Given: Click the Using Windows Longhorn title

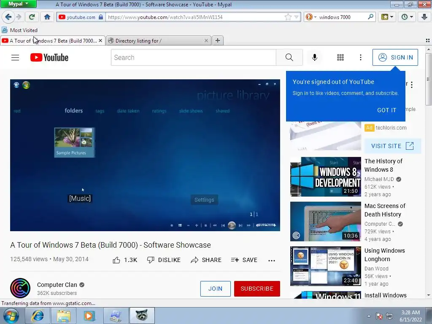Looking at the screenshot, I should click(385, 255).
